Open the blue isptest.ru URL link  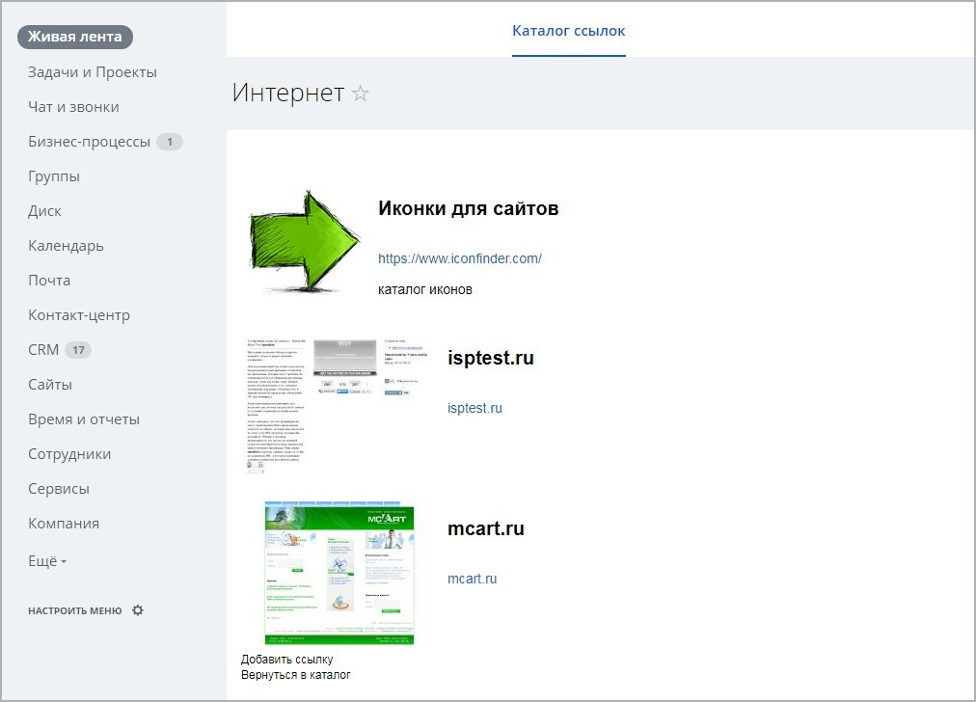474,408
